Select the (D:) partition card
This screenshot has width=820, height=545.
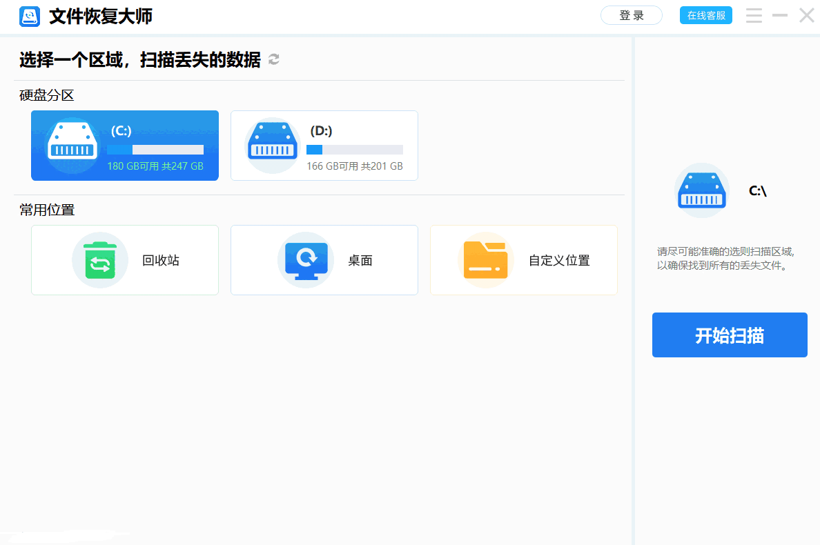pyautogui.click(x=324, y=145)
